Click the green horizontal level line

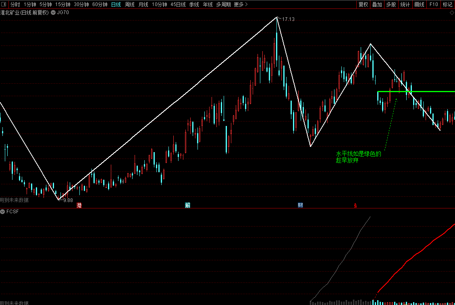416,91
